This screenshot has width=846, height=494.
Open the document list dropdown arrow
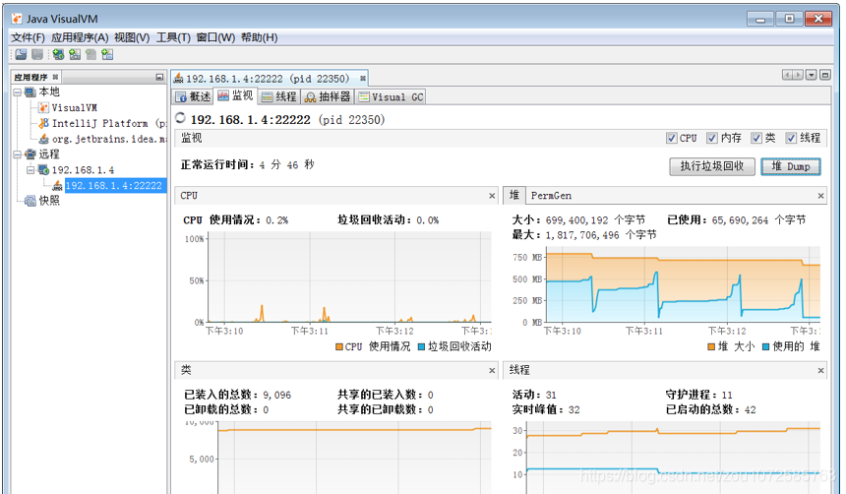[x=811, y=75]
